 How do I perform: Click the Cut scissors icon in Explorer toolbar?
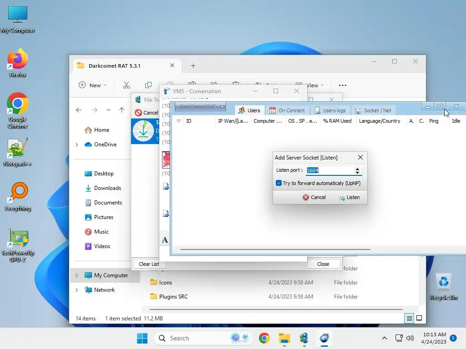point(127,85)
